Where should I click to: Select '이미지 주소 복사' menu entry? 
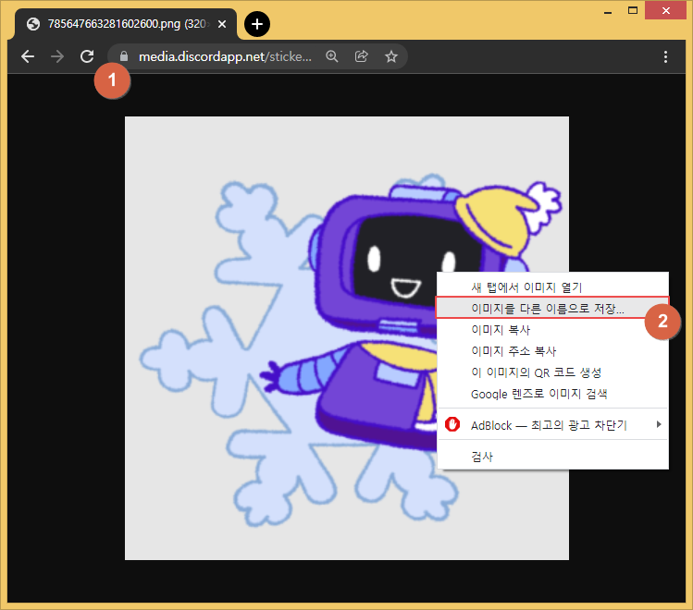point(552,351)
